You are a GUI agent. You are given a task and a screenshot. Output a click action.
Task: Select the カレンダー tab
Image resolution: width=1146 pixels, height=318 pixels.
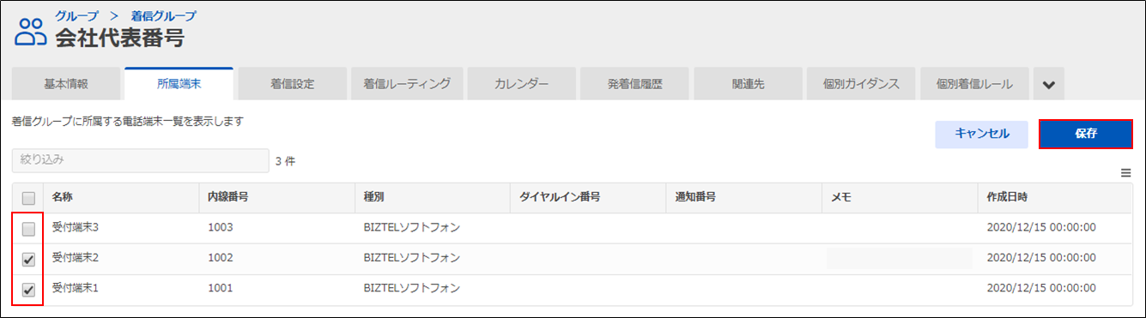(x=521, y=84)
